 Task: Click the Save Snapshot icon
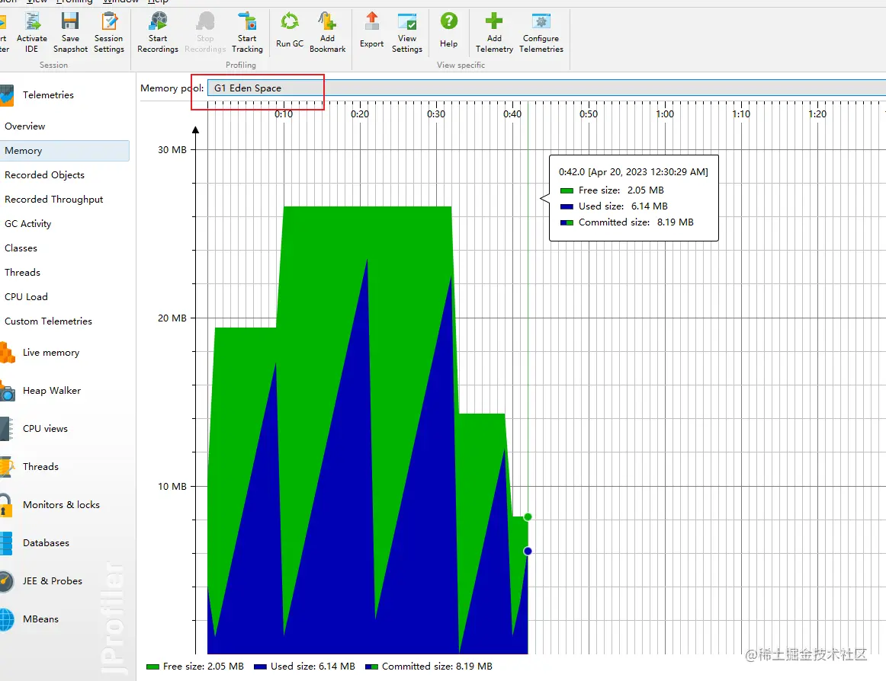(x=71, y=22)
